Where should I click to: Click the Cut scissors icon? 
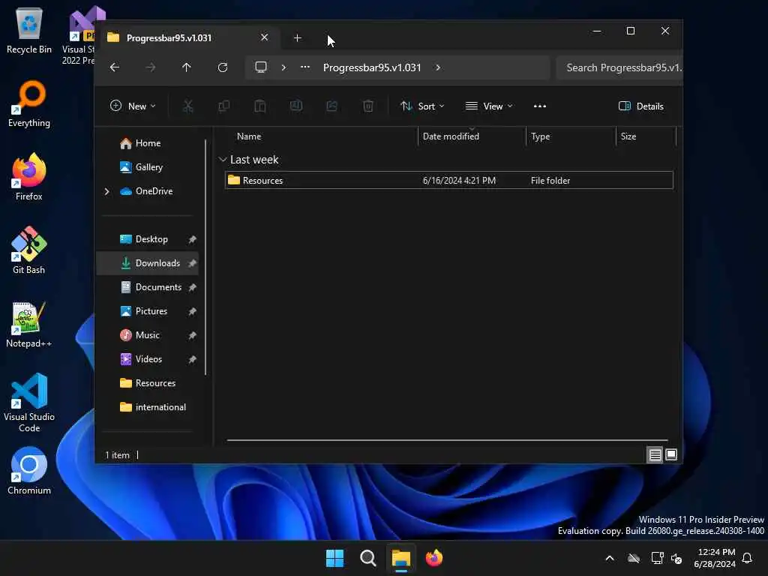pos(188,106)
